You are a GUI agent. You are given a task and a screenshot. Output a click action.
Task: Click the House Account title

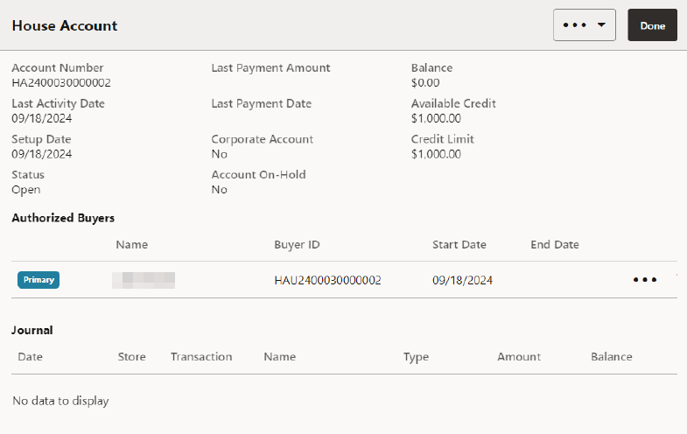pyautogui.click(x=65, y=25)
